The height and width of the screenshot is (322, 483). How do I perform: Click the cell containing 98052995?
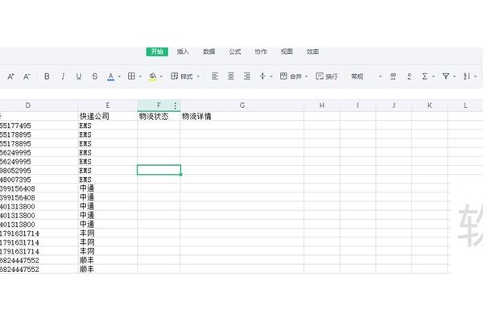[x=39, y=171]
